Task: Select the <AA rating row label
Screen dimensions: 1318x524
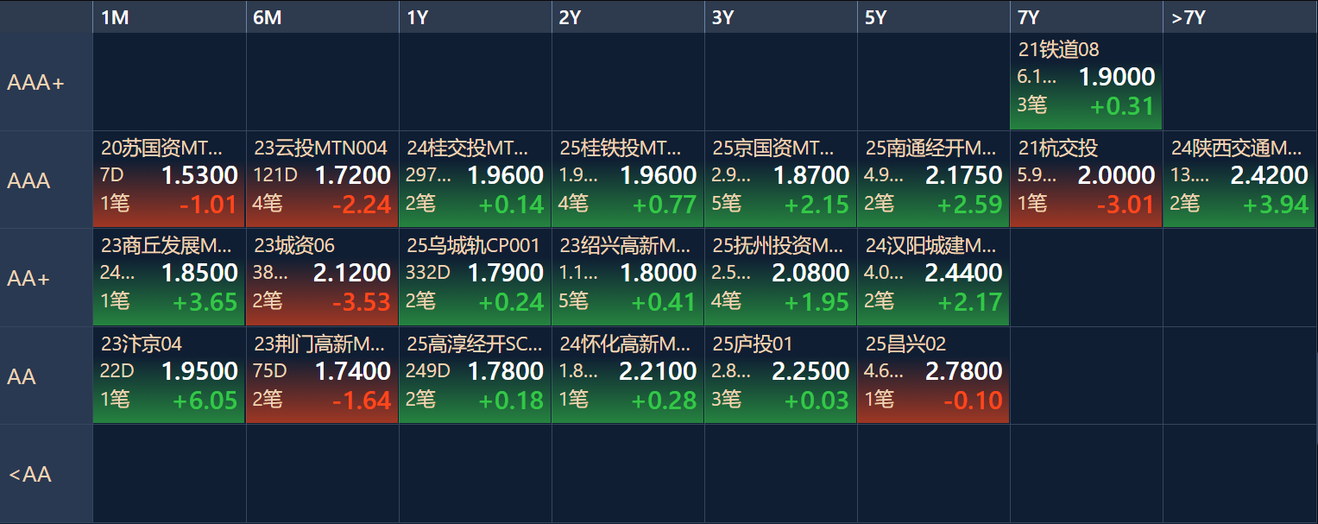Action: (x=47, y=473)
